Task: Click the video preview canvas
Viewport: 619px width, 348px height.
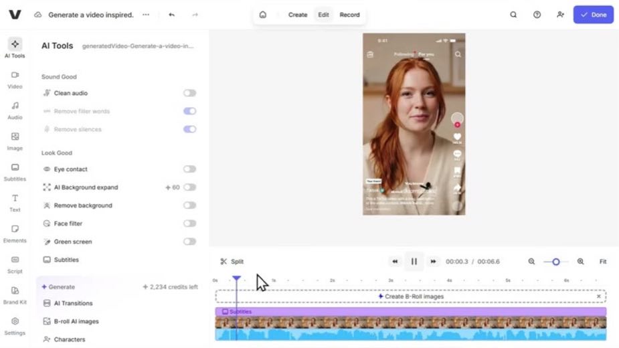Action: point(414,124)
